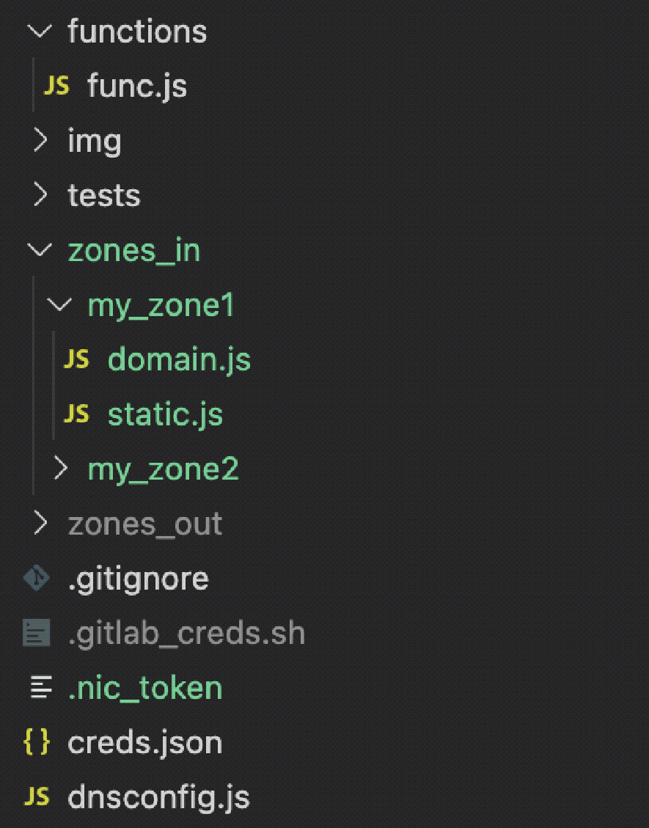649x828 pixels.
Task: Click the JS icon beside domain.js
Action: coord(76,359)
